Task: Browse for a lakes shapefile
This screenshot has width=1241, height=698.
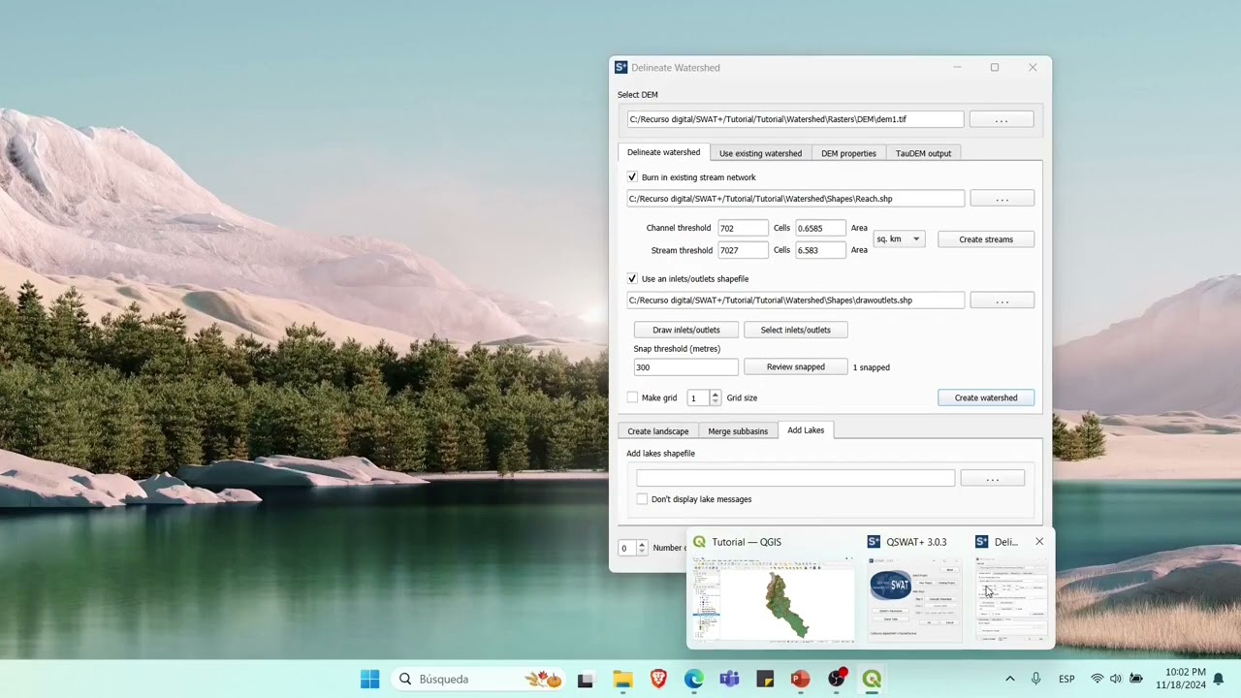Action: [992, 478]
